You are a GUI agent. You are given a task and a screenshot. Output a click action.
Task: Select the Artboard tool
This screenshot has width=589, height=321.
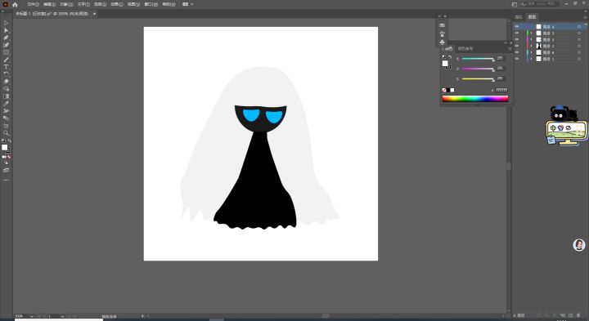[6, 126]
